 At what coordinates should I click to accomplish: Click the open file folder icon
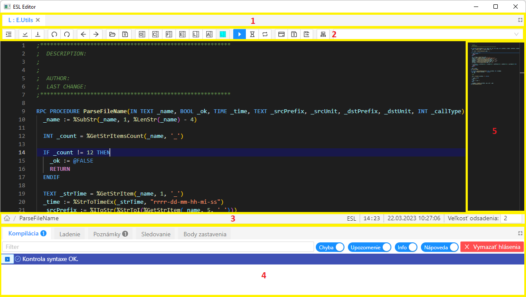[x=112, y=34]
